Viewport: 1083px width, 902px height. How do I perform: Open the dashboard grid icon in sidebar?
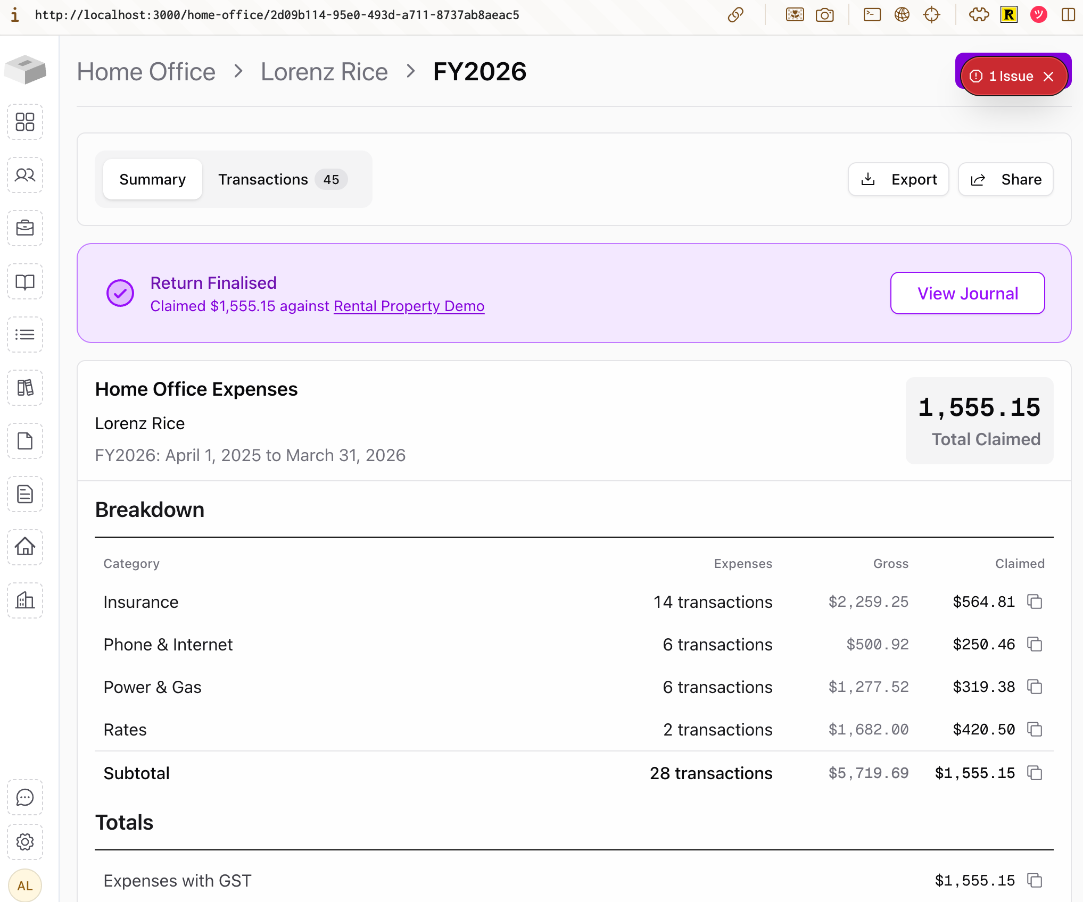[x=25, y=122]
